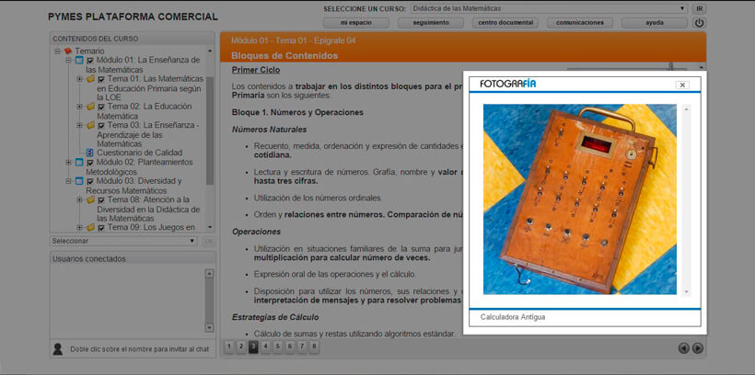Toggle the Módulo 02 checkbox
This screenshot has height=375, width=755.
pyautogui.click(x=90, y=163)
